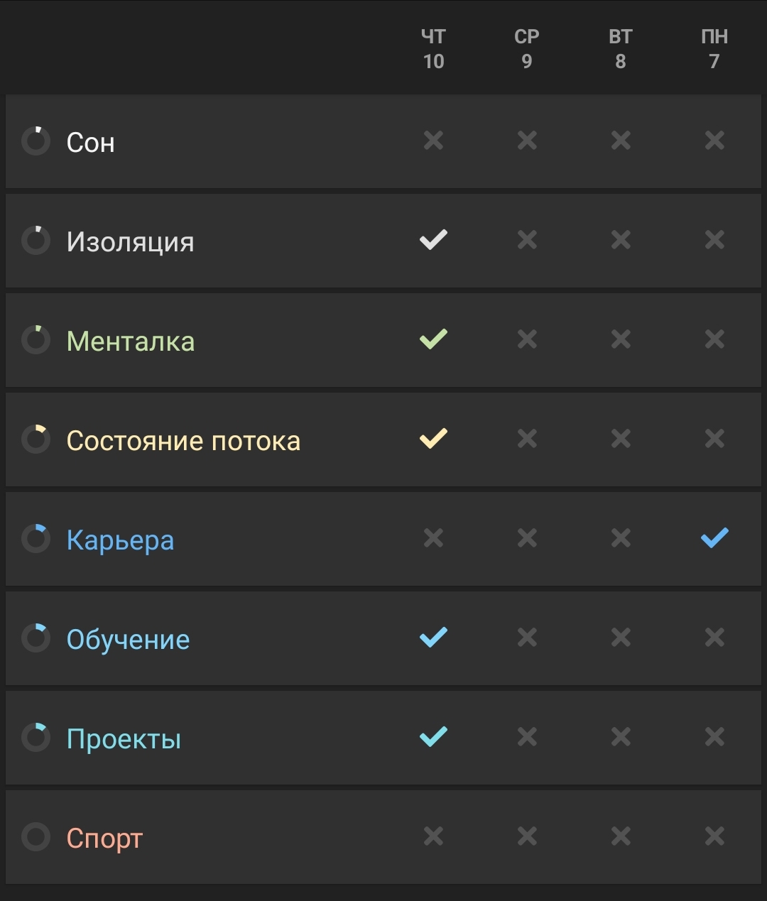Click the blue progress ring next to Карьера
The height and width of the screenshot is (901, 767).
click(36, 539)
